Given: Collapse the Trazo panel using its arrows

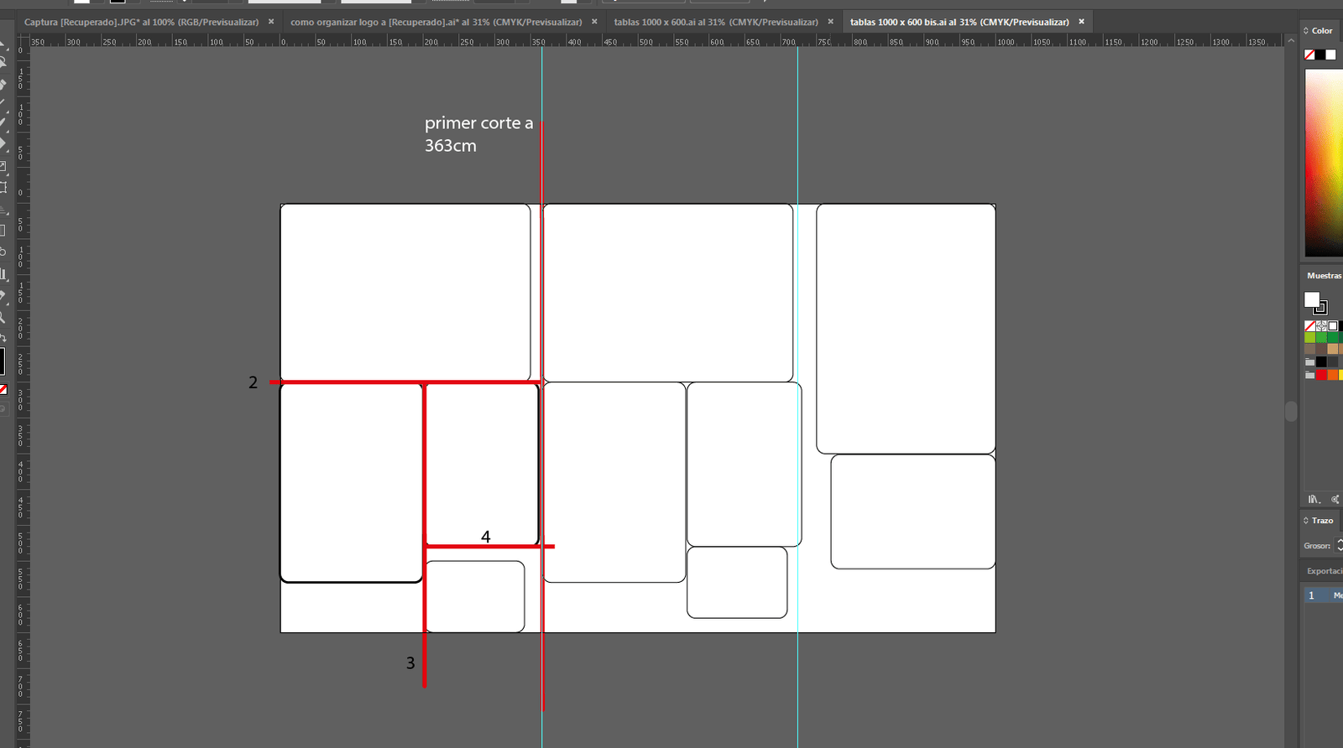Looking at the screenshot, I should coord(1306,521).
